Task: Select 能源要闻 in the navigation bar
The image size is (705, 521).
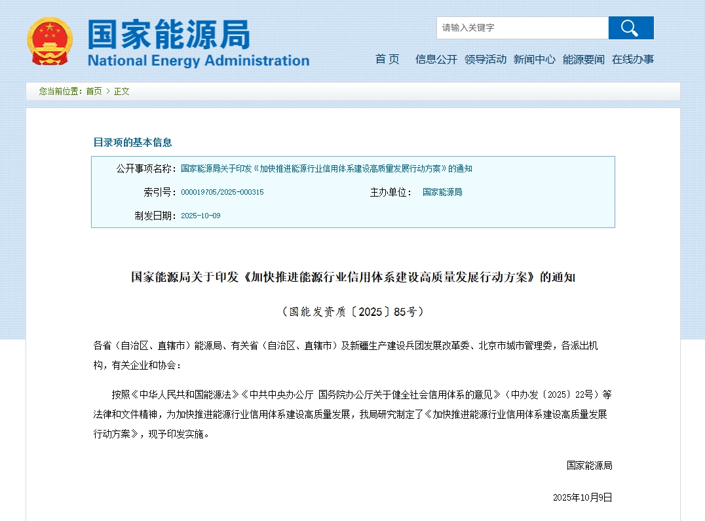Action: (x=583, y=59)
